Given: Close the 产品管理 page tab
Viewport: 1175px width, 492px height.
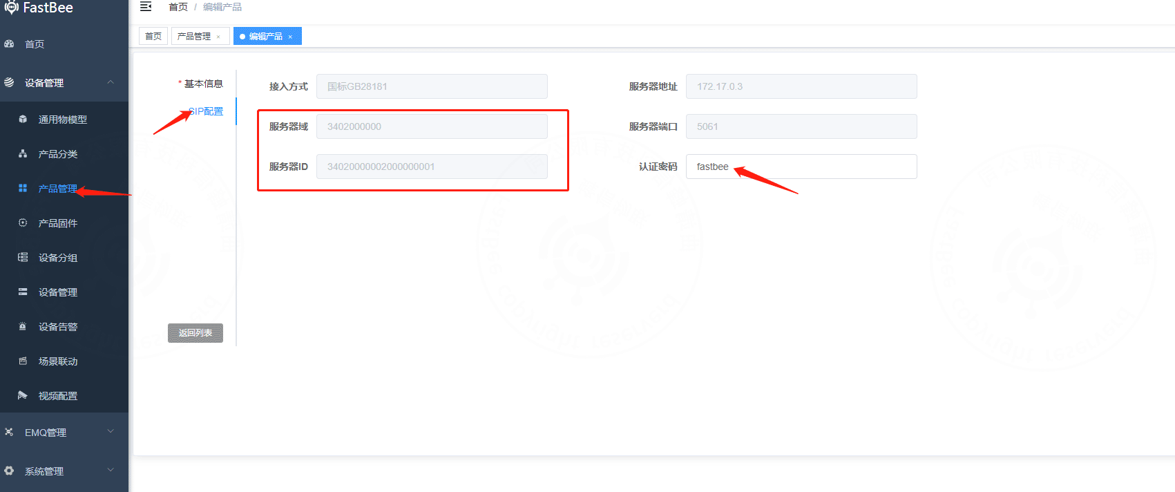Looking at the screenshot, I should tap(218, 37).
